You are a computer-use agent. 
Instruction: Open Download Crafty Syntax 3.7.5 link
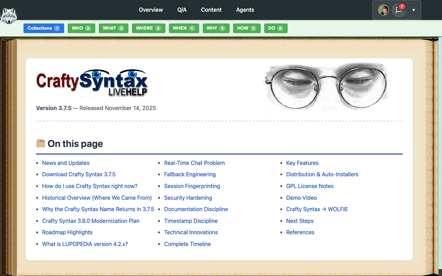[79, 175]
